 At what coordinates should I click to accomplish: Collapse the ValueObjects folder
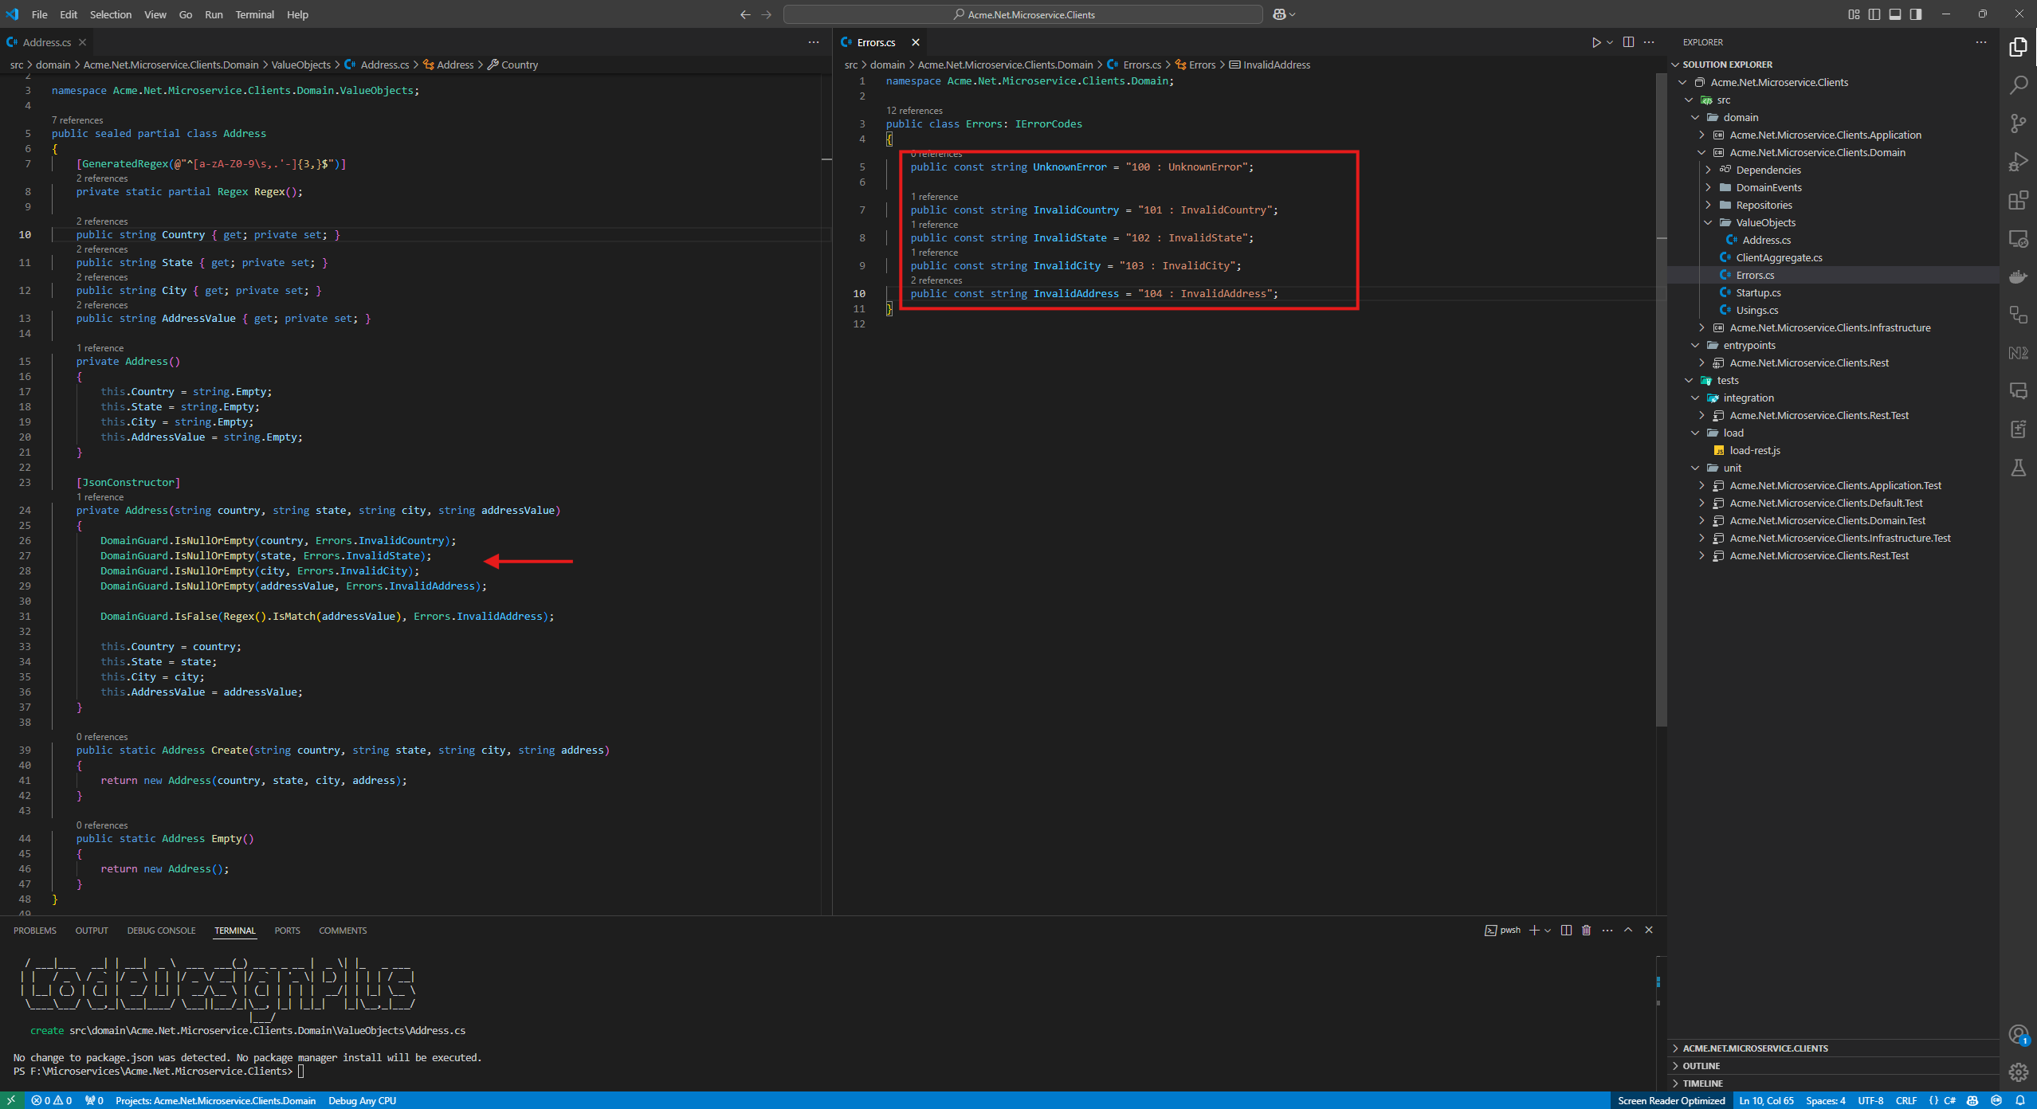(1708, 222)
